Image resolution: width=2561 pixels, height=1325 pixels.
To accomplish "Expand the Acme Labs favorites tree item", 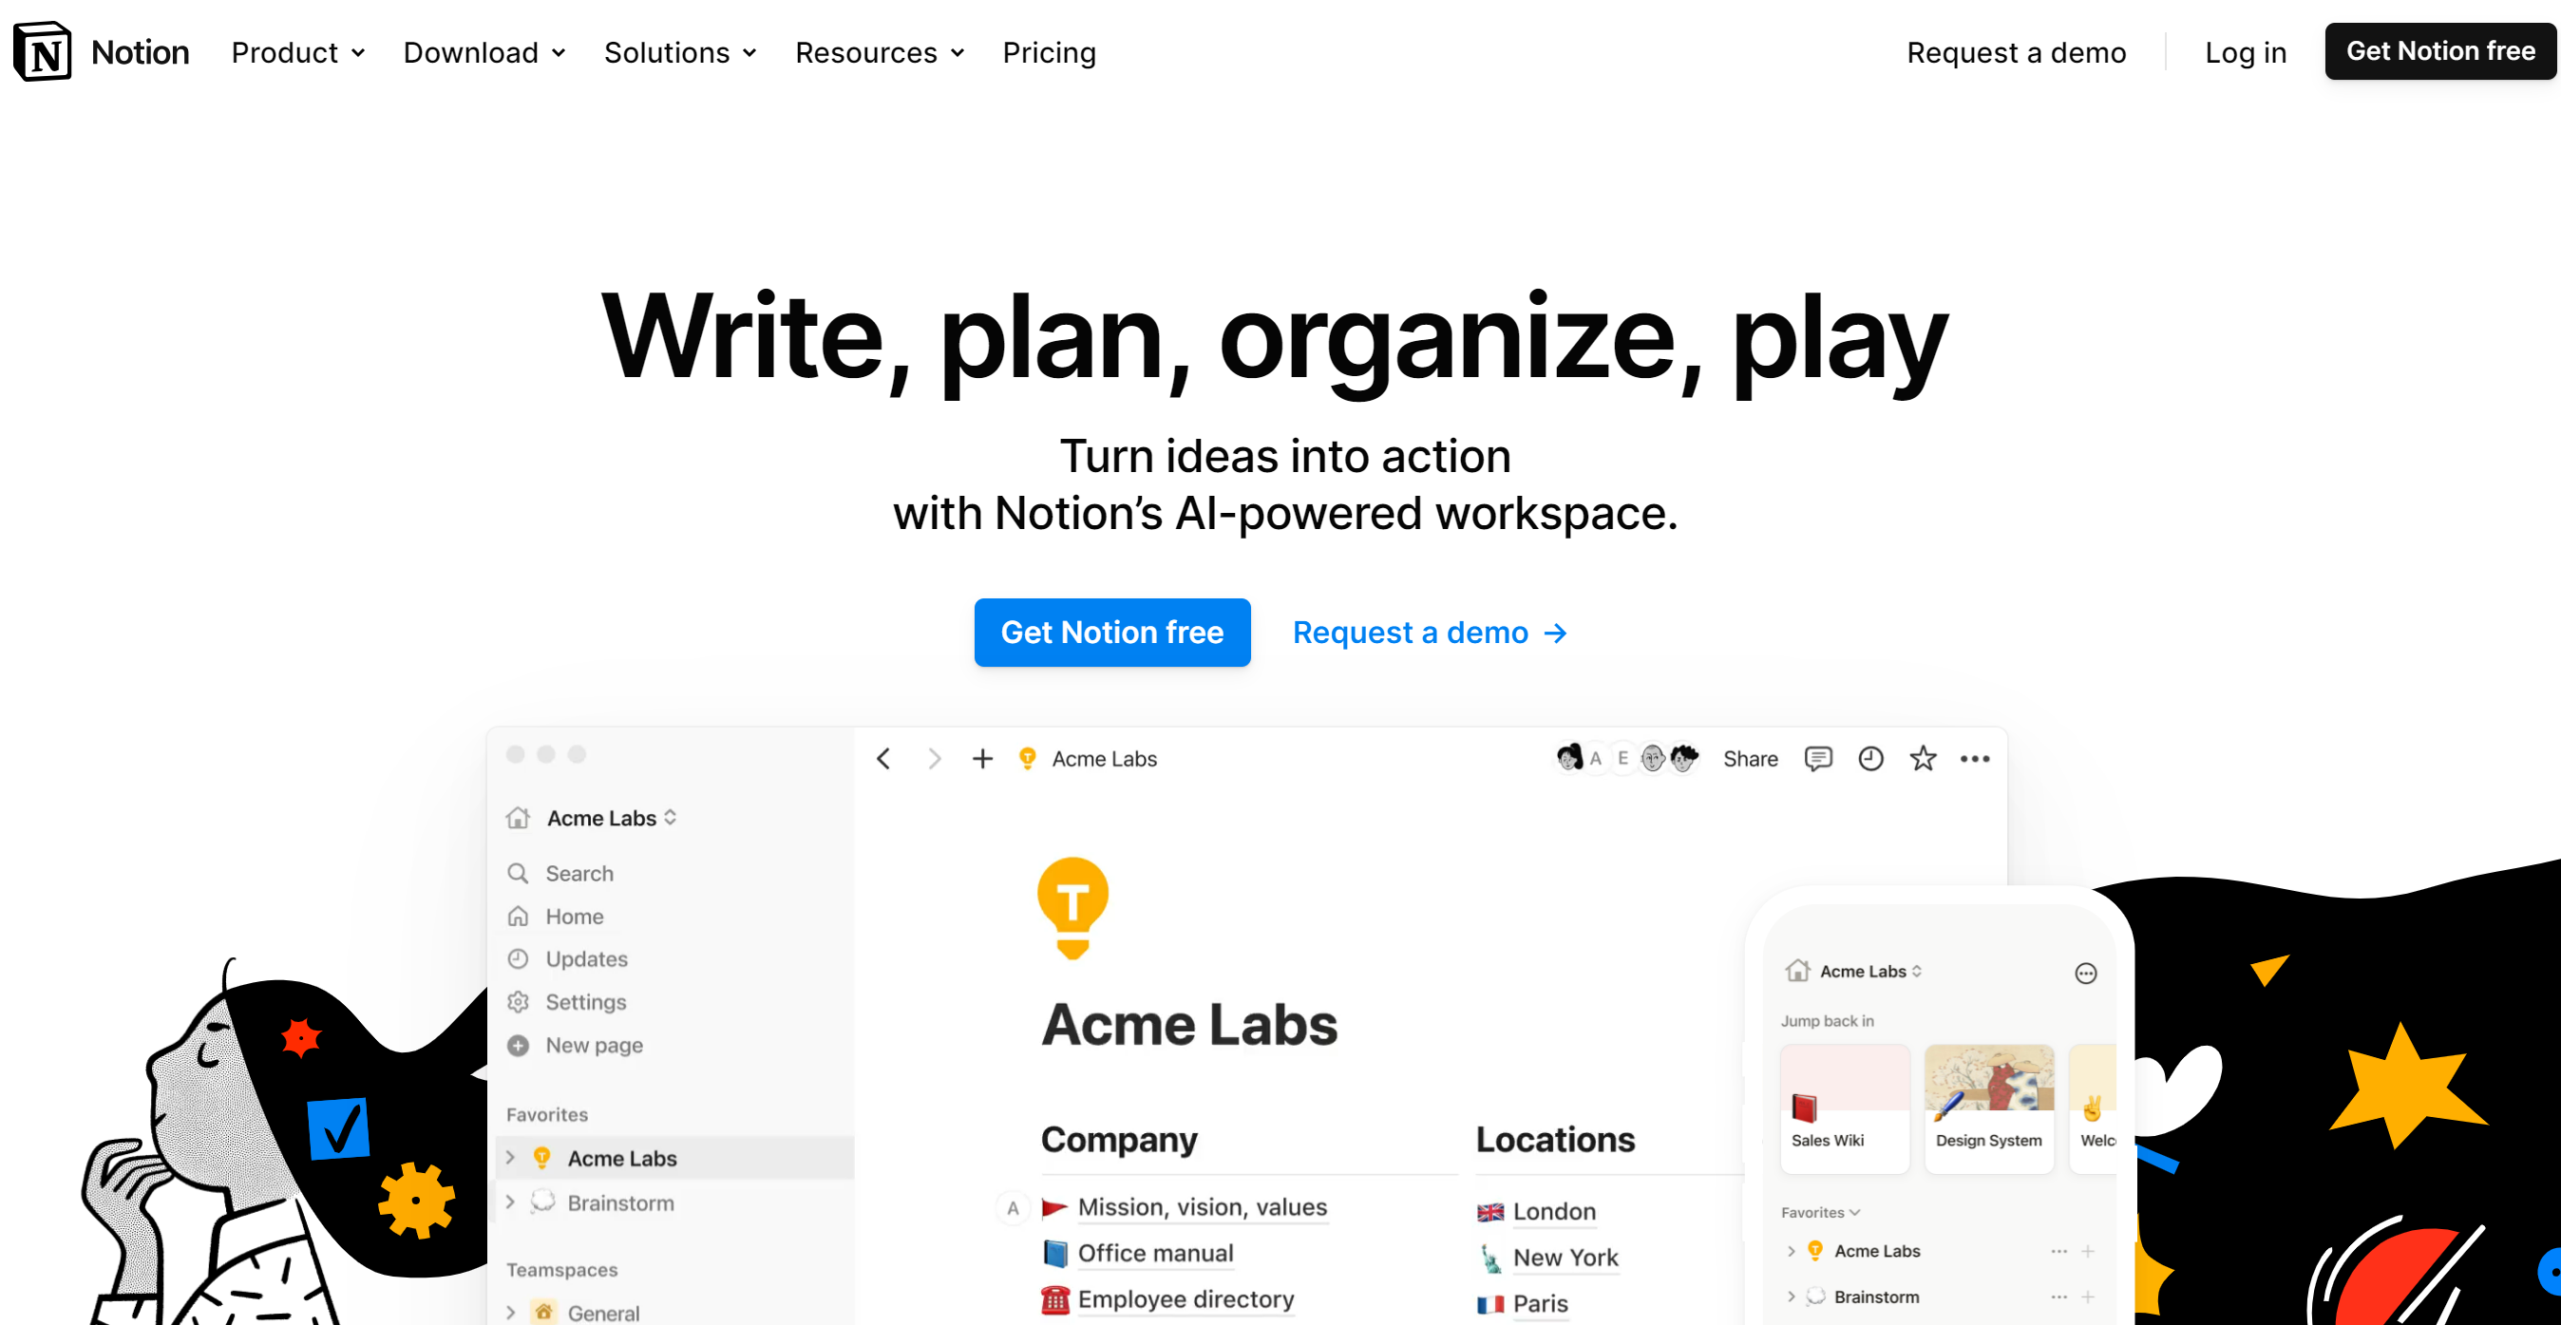I will click(514, 1158).
